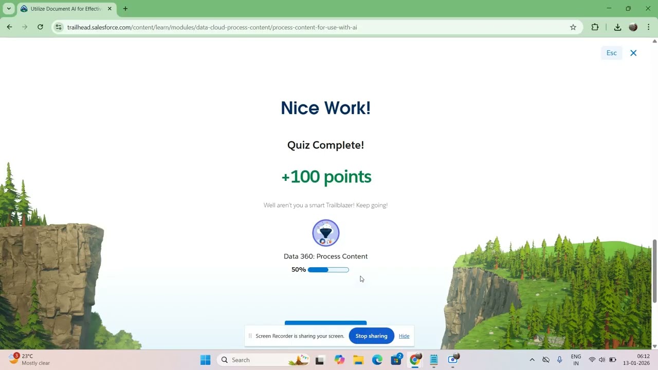Viewport: 658px width, 370px height.
Task: Open the Chrome profile avatar
Action: [633, 27]
